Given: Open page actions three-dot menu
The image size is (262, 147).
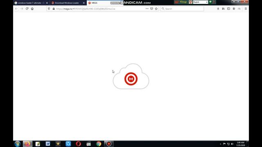Looking at the screenshot, I should [x=147, y=9].
